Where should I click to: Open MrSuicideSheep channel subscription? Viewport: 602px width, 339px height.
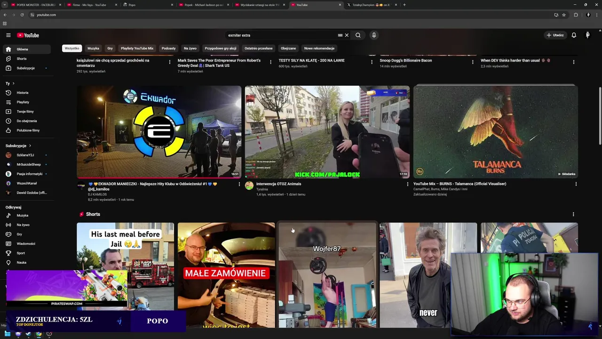click(27, 164)
